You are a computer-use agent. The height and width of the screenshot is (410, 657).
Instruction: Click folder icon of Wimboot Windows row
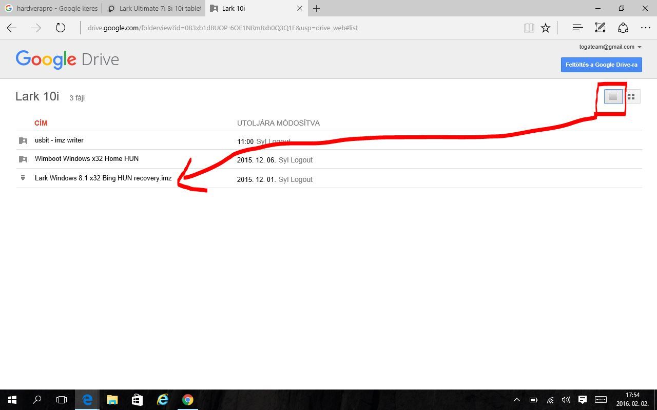(23, 159)
